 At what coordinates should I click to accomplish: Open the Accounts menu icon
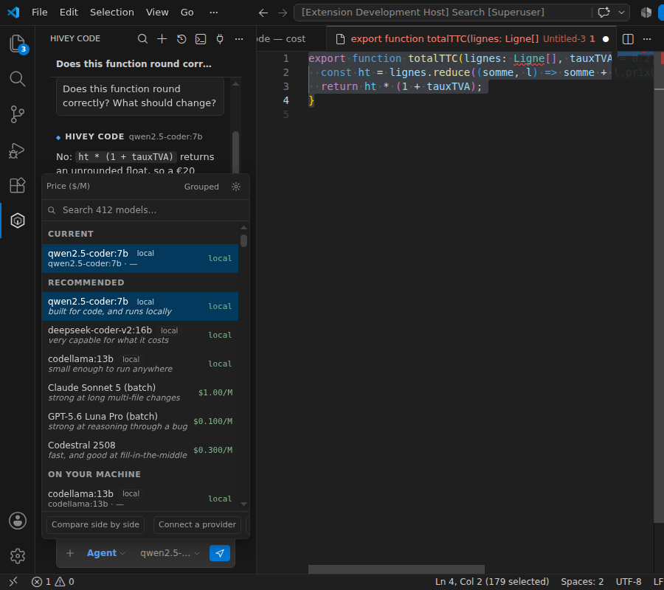pos(18,521)
